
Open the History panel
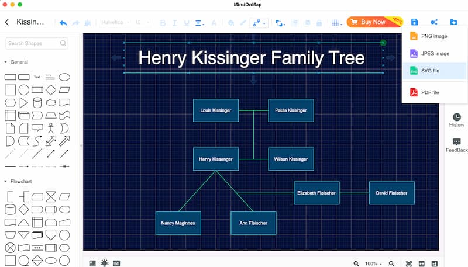(x=457, y=120)
